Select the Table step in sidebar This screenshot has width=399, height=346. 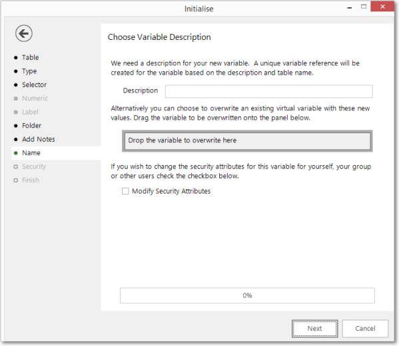[30, 57]
